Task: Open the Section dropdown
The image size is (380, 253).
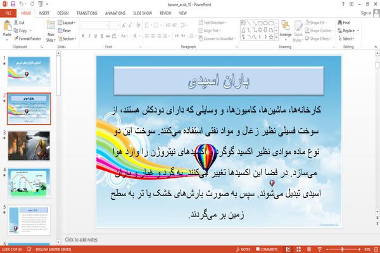Action: (x=67, y=39)
